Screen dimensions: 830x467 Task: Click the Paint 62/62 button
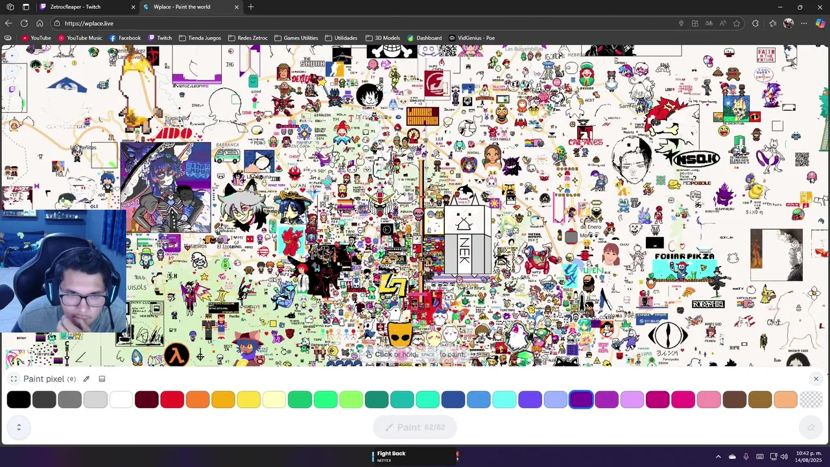(x=415, y=427)
